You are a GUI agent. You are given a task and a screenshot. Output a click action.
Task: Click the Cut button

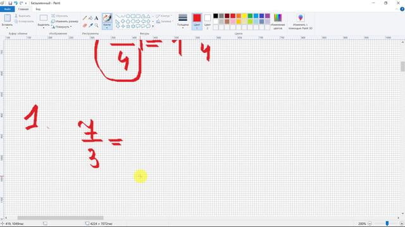pyautogui.click(x=23, y=16)
